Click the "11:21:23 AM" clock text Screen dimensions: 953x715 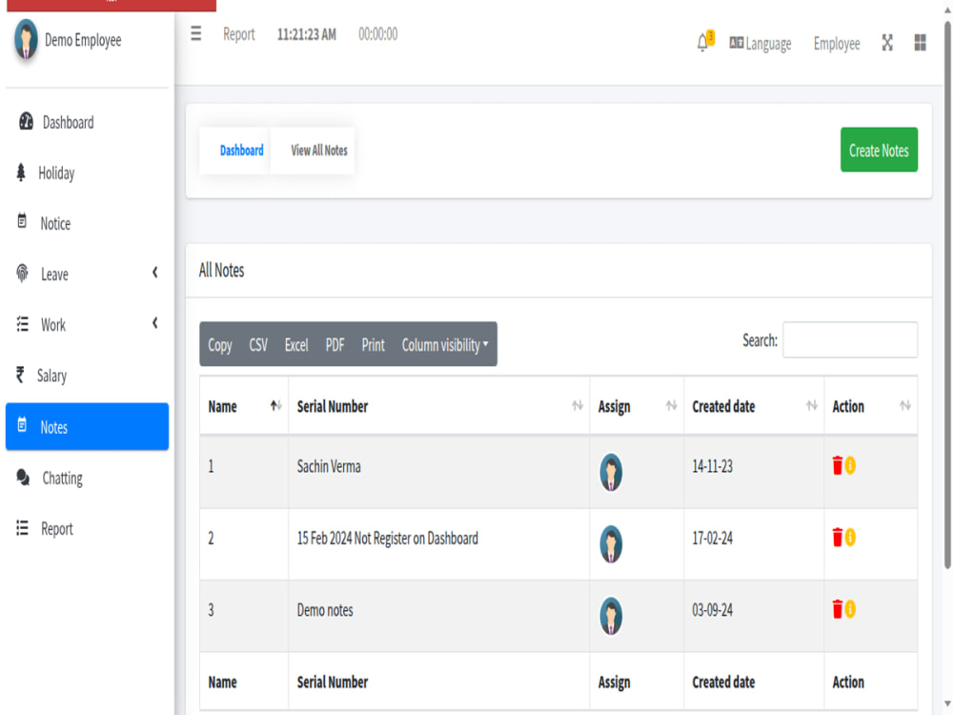(x=306, y=34)
